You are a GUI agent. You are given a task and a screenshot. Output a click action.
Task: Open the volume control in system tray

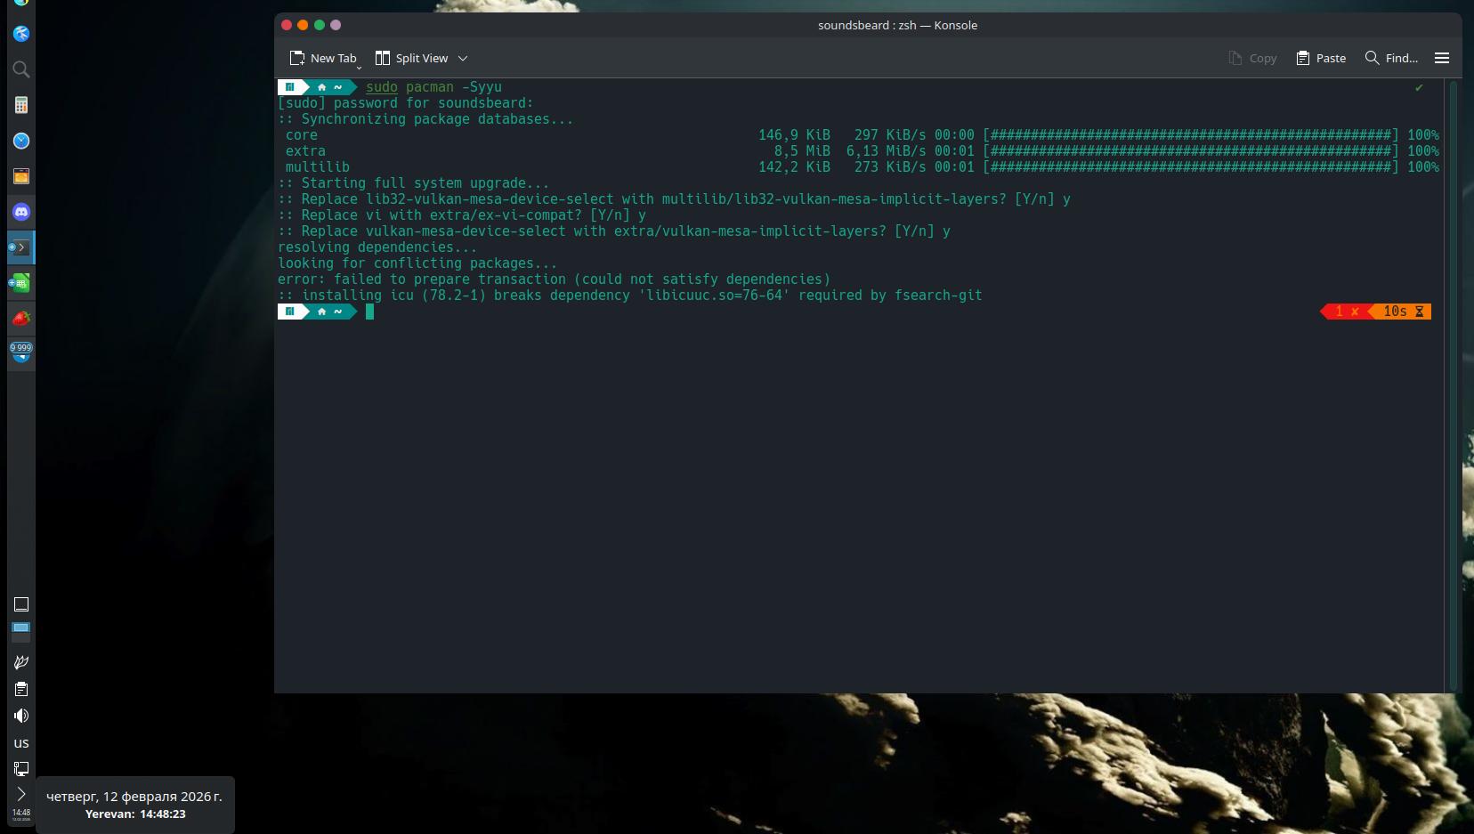click(x=21, y=716)
